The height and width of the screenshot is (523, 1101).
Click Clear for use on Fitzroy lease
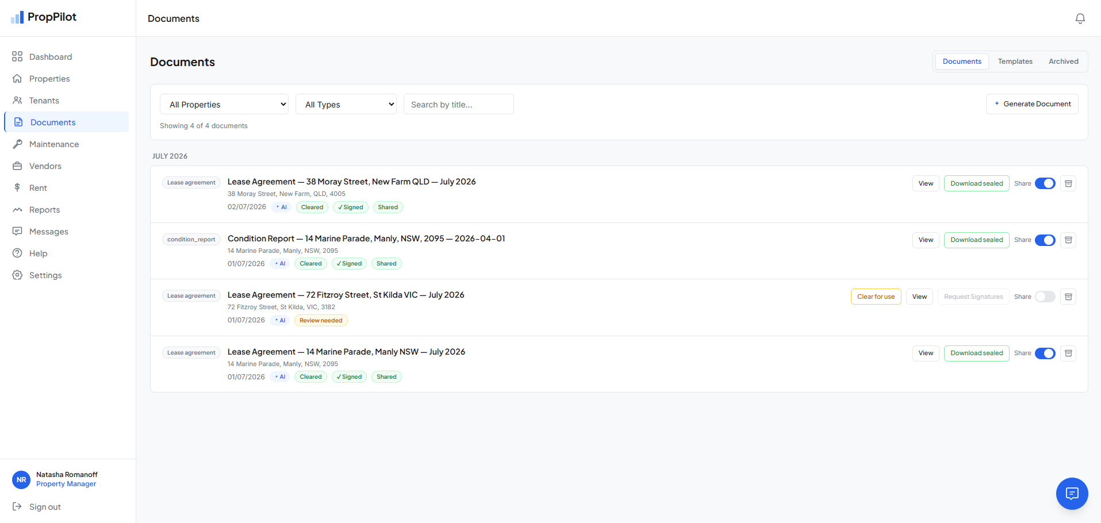point(876,297)
